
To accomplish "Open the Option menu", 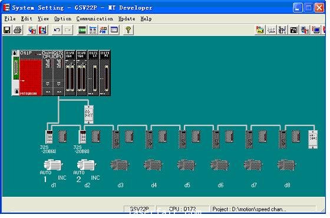I will coord(62,19).
